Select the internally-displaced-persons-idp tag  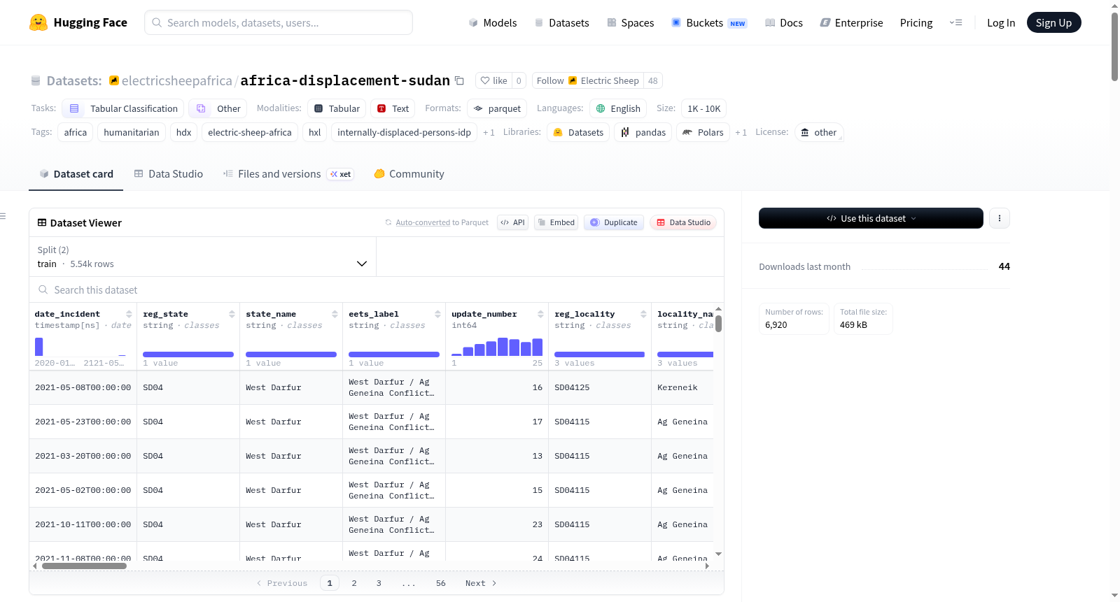click(x=404, y=132)
